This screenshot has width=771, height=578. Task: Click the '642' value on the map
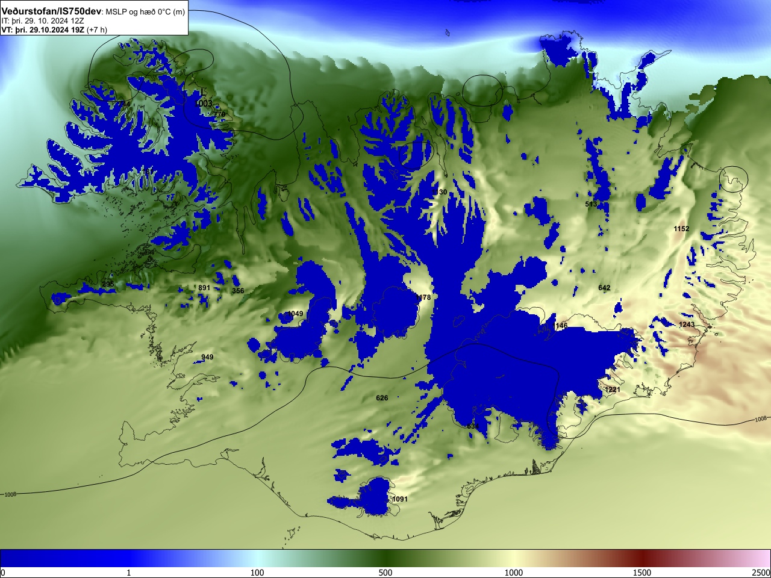tap(604, 288)
